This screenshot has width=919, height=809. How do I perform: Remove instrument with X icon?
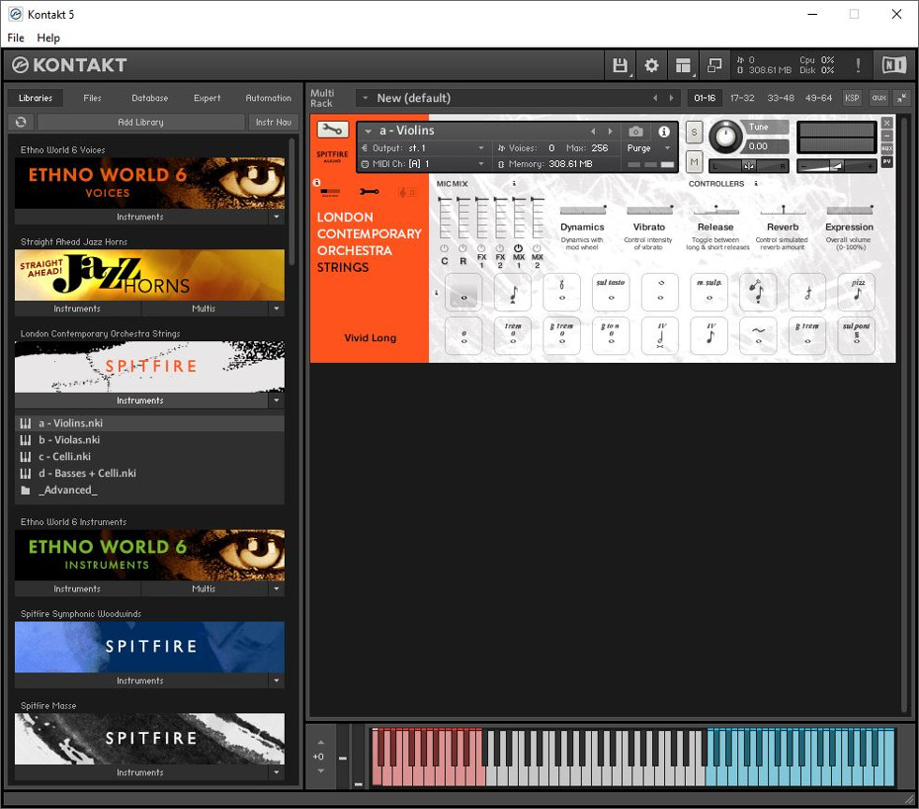click(886, 123)
